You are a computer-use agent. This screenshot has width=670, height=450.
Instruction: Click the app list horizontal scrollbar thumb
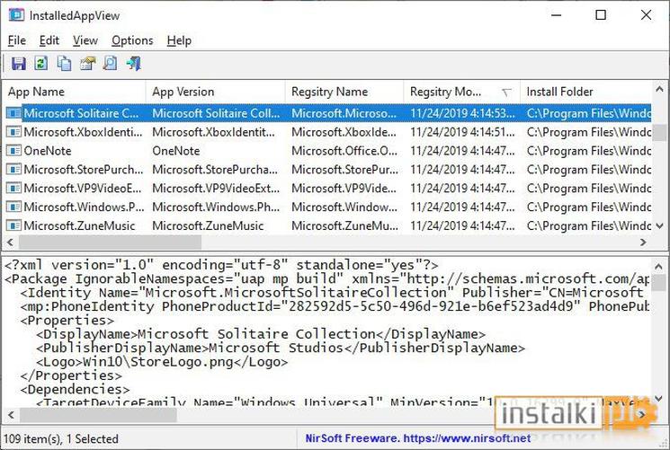click(x=110, y=243)
